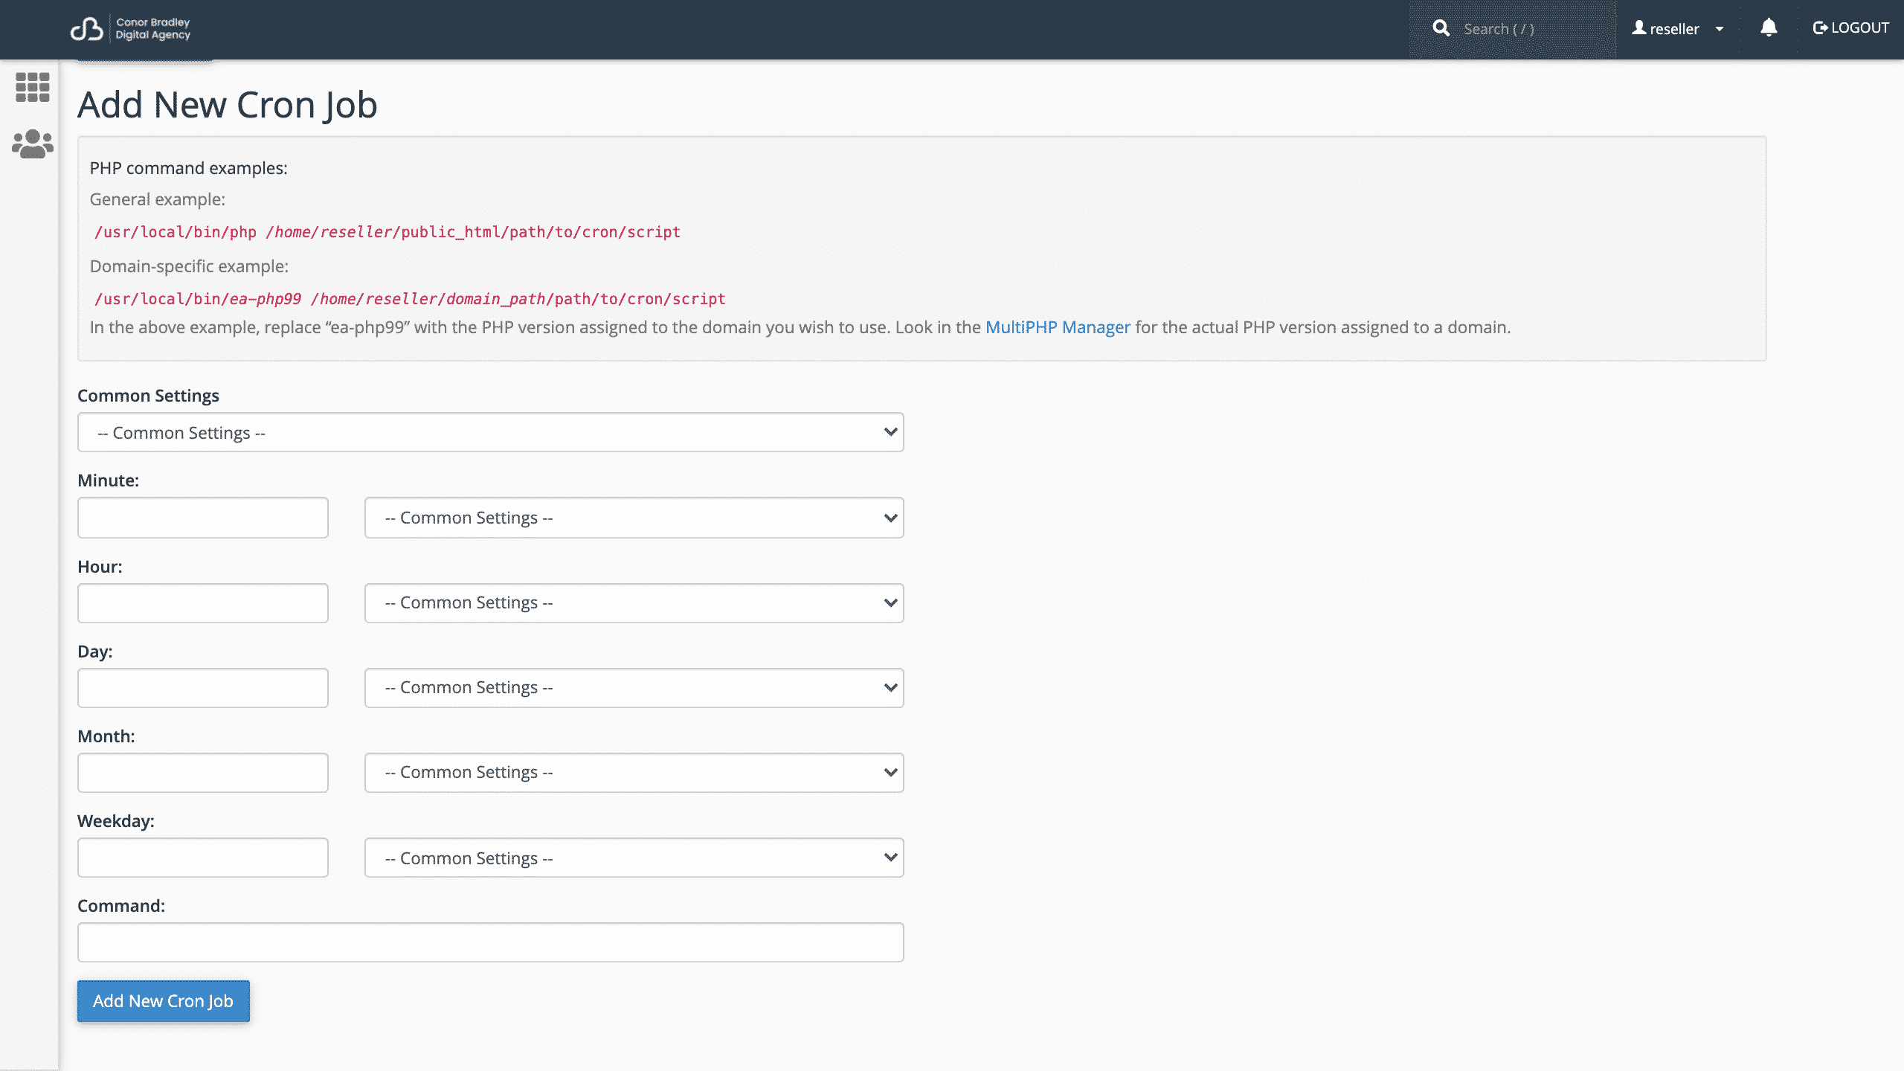Click the Weekday input field
Screen dimensions: 1904x1071
click(x=203, y=858)
